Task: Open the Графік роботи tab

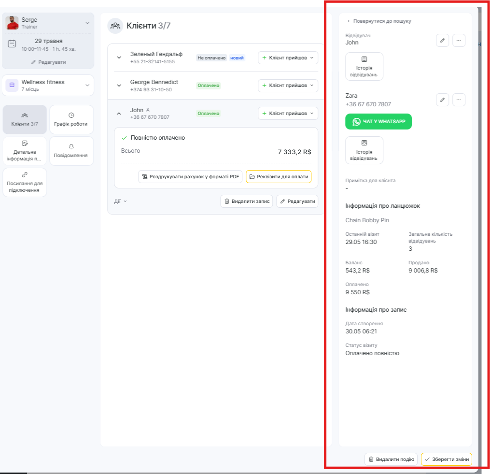Action: pos(71,119)
